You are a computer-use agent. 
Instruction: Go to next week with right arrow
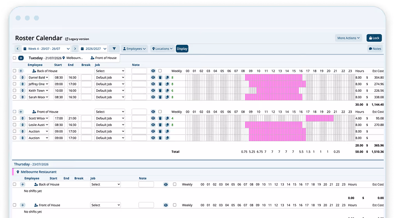click(x=75, y=49)
